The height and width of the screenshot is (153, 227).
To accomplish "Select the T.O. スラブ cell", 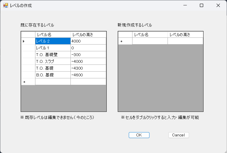I will [x=53, y=61].
